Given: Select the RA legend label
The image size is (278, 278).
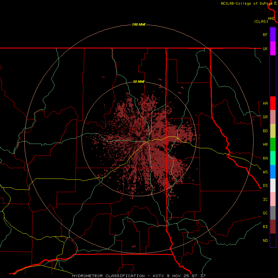Looking at the screenshot, I should point(265,158).
